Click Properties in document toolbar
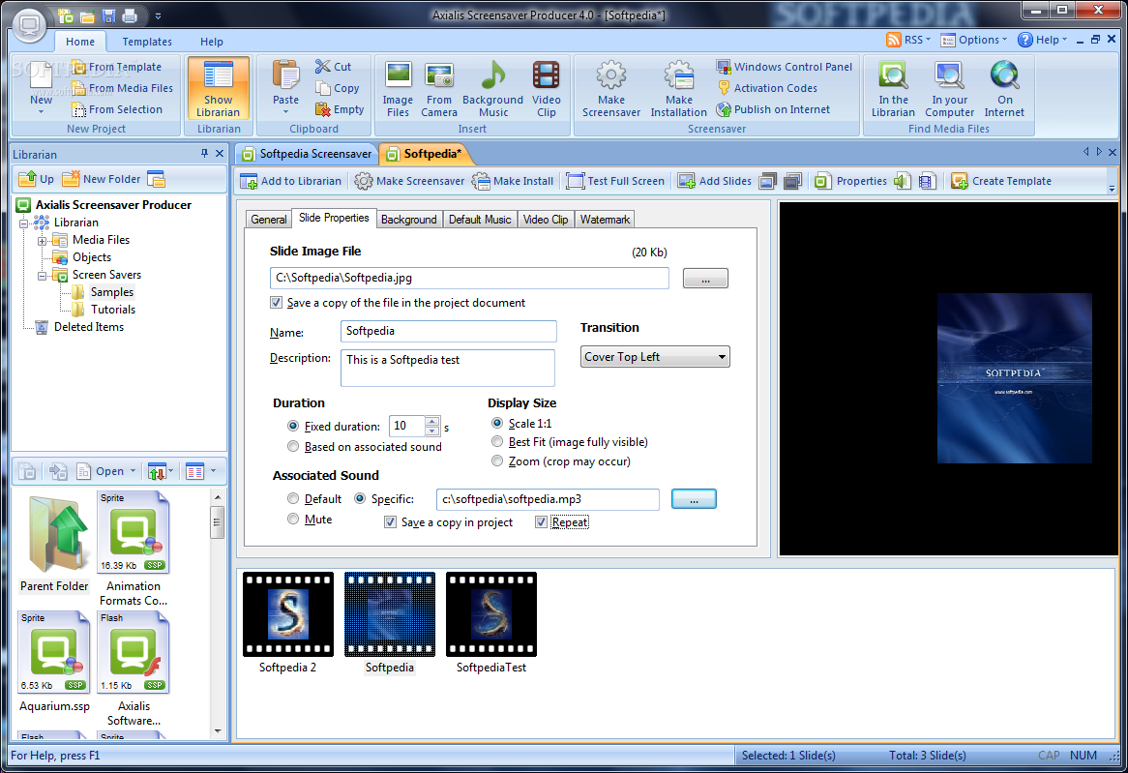Viewport: 1128px width, 773px height. (x=851, y=181)
